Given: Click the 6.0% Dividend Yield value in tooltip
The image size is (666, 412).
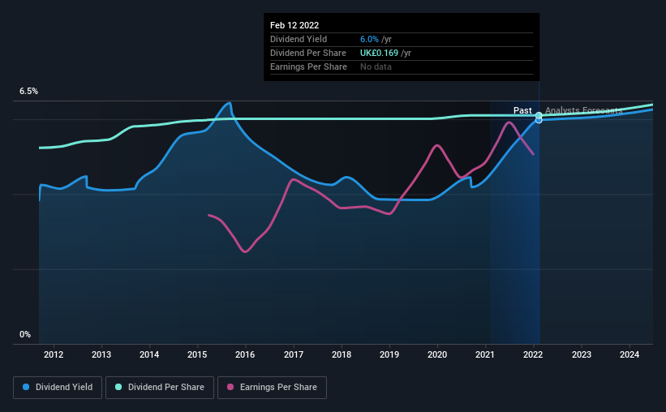Looking at the screenshot, I should click(x=369, y=39).
